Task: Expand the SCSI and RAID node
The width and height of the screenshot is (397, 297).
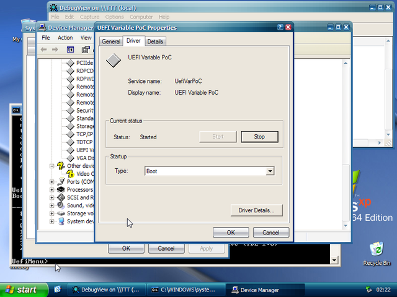Action: coord(51,197)
